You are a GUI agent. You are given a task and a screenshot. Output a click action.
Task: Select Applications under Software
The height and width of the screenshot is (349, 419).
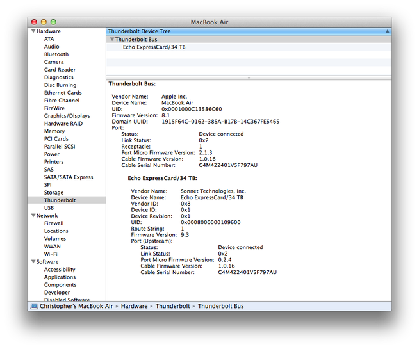60,277
